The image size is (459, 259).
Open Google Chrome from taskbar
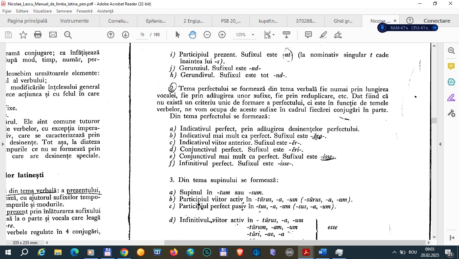click(x=124, y=252)
